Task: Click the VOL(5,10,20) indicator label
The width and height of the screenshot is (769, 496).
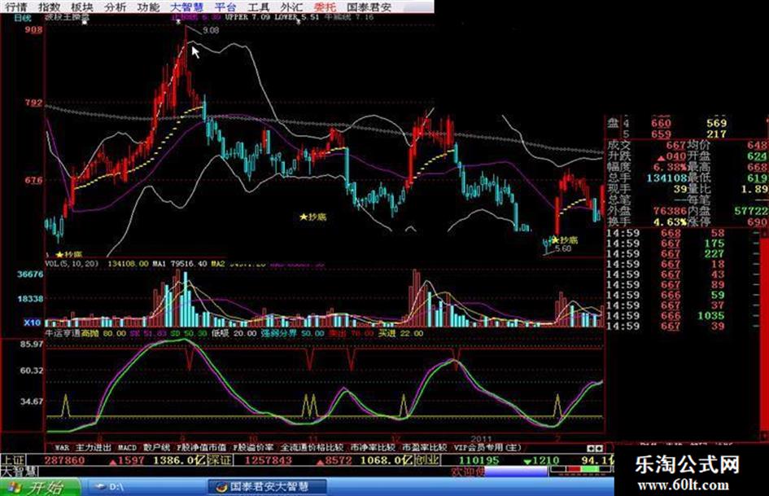Action: point(71,264)
